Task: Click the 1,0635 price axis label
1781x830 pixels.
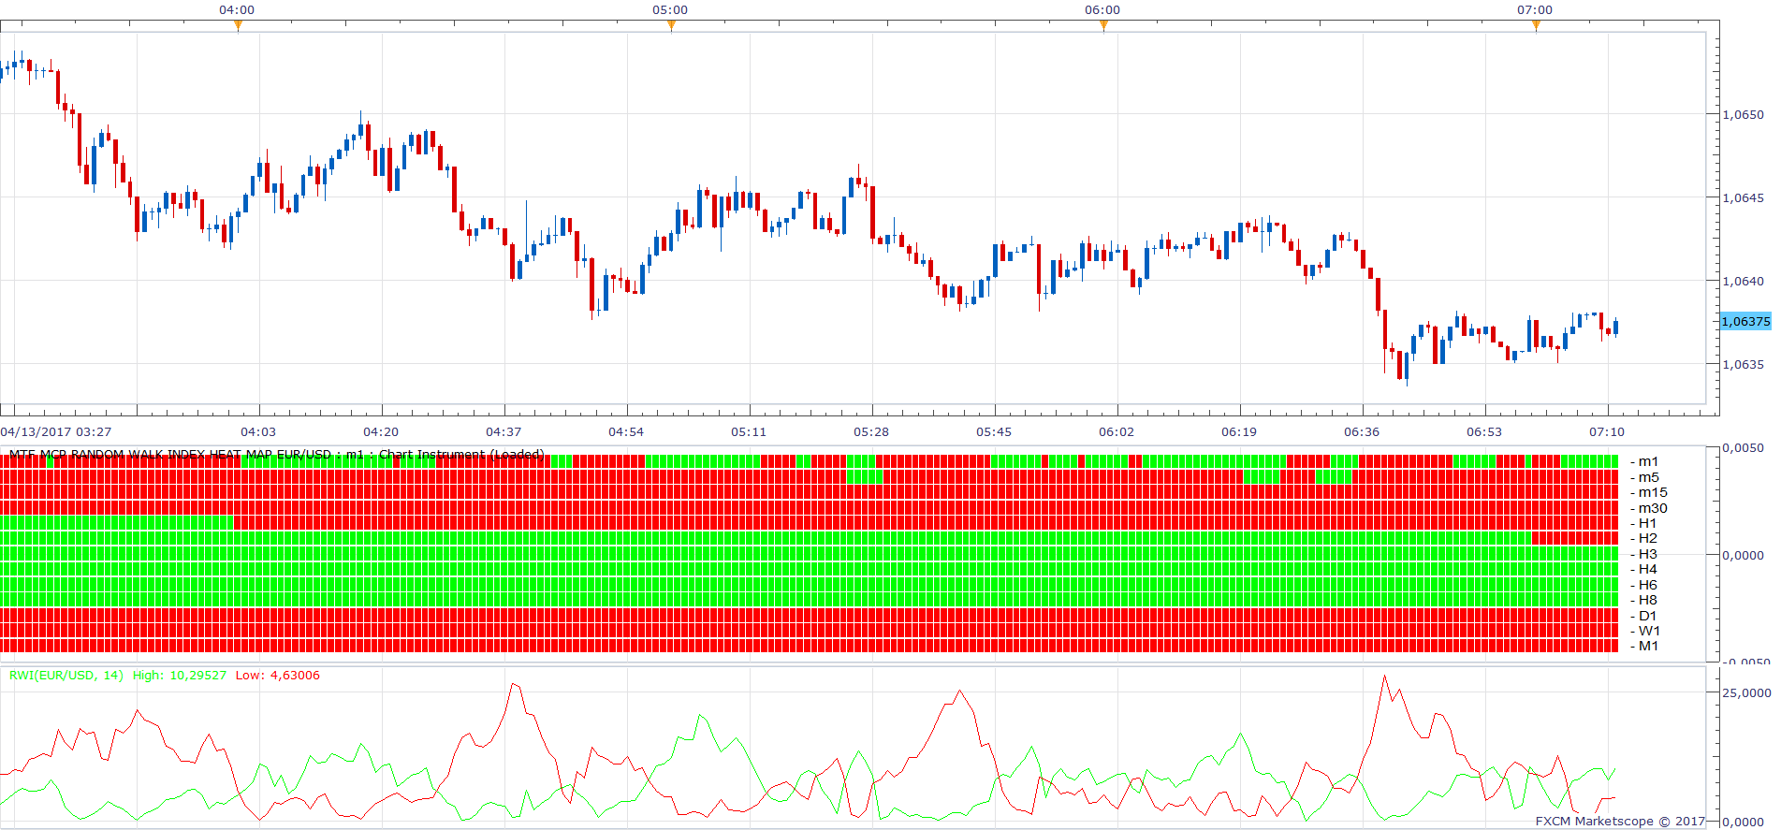Action: click(1744, 364)
